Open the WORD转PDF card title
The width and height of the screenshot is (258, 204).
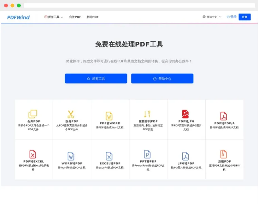pos(72,163)
